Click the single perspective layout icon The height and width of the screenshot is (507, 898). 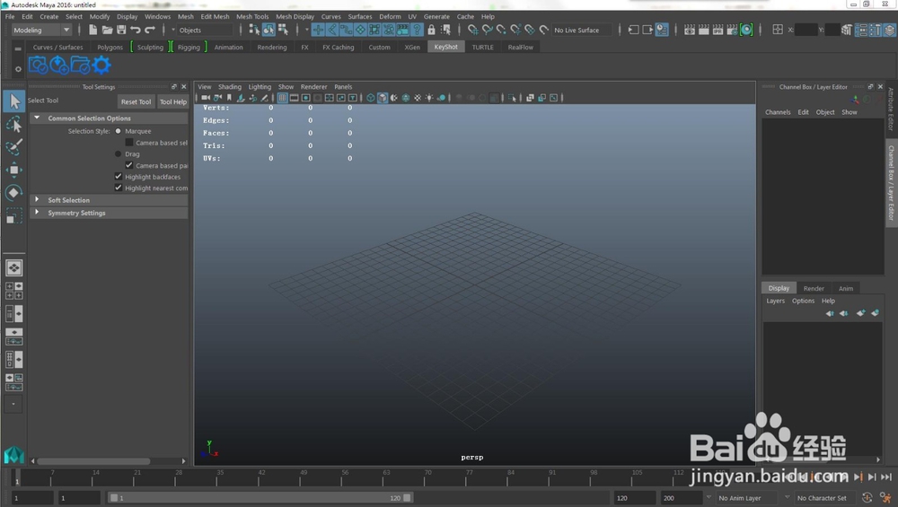[13, 267]
